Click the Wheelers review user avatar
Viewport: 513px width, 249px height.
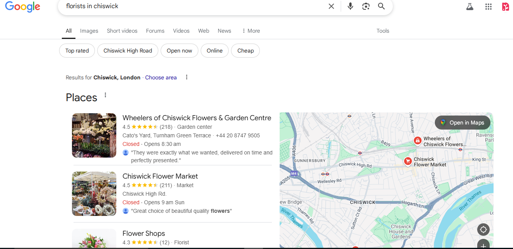[x=126, y=153]
